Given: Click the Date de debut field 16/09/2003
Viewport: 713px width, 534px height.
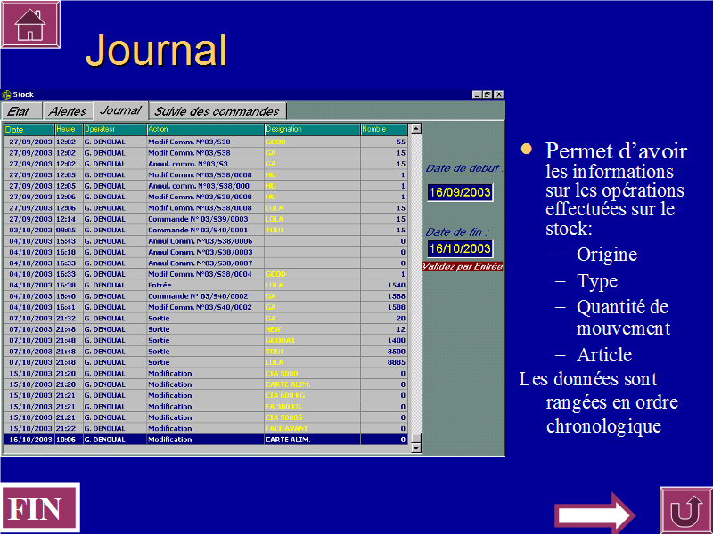Looking at the screenshot, I should pyautogui.click(x=460, y=192).
